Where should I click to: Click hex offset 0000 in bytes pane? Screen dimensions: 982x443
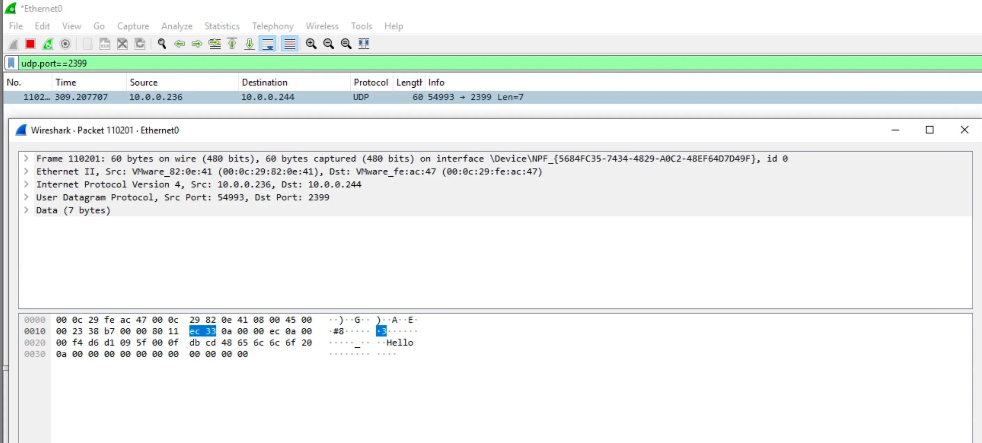click(35, 320)
